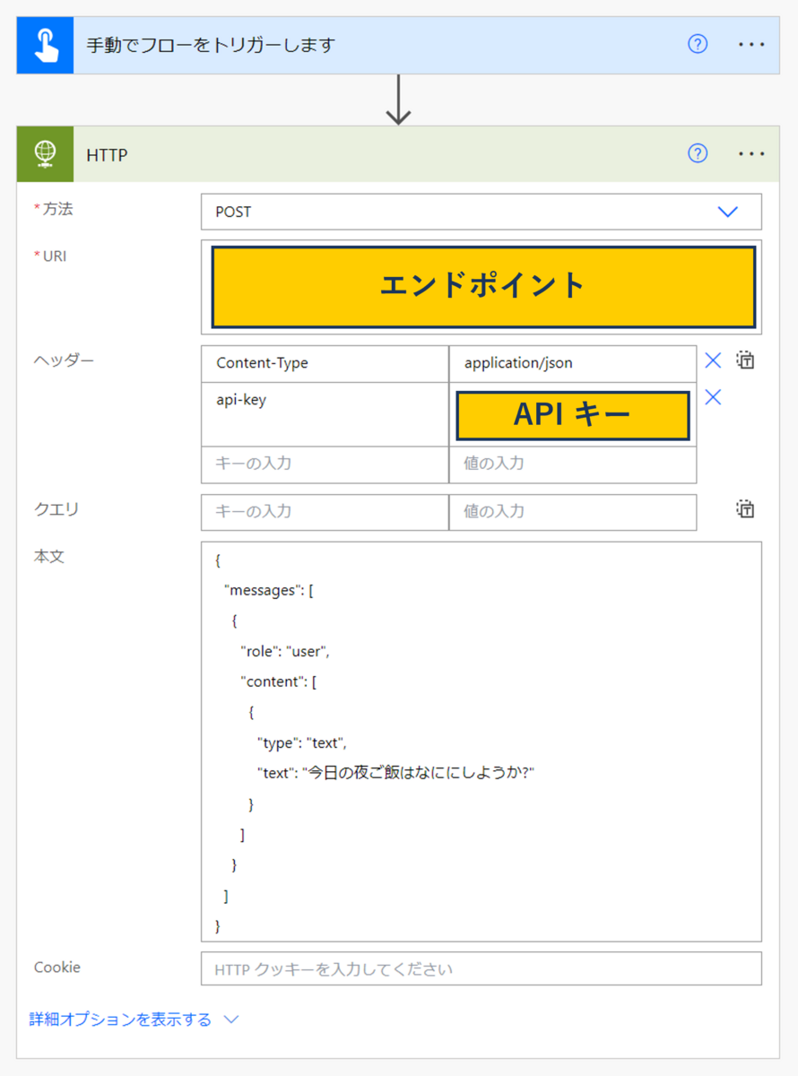Viewport: 798px width, 1076px height.
Task: Click the エンドポイント URI field
Action: tap(481, 285)
